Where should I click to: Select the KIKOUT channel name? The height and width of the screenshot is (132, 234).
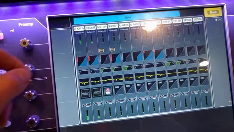(x=90, y=28)
